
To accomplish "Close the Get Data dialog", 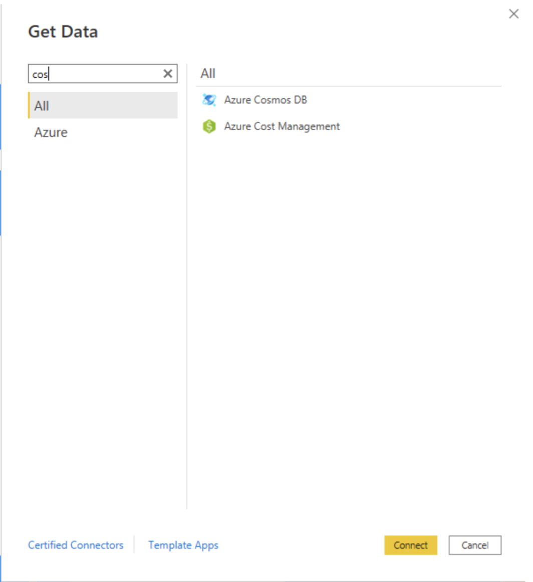I will pyautogui.click(x=513, y=14).
